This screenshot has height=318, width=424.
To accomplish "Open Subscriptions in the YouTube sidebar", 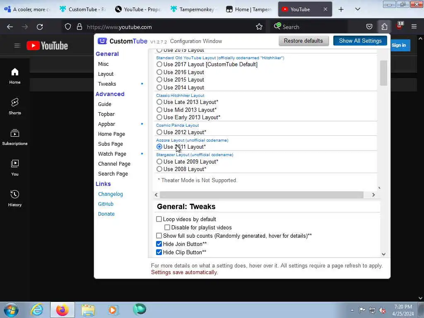I will click(15, 137).
